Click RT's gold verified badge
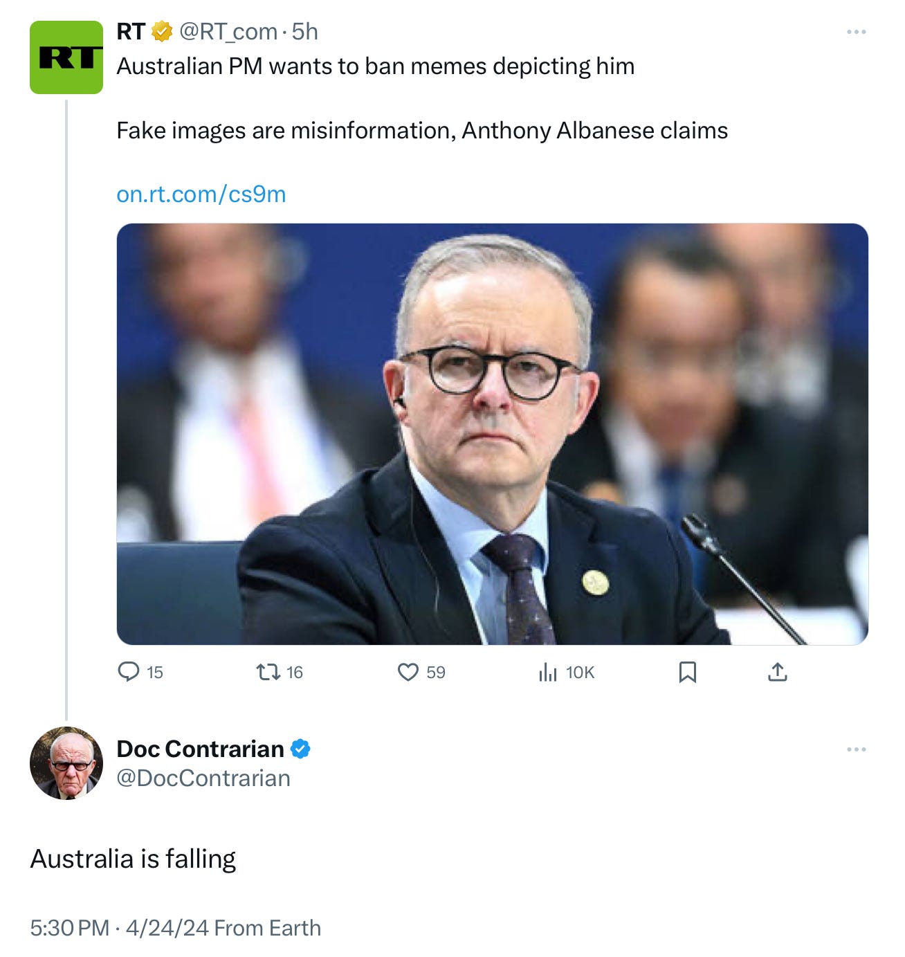 point(162,31)
